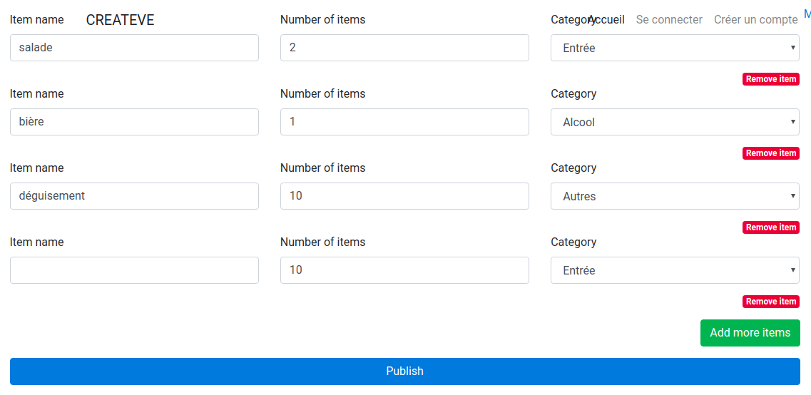Focus the empty Item name field
The image size is (811, 395).
tap(134, 270)
